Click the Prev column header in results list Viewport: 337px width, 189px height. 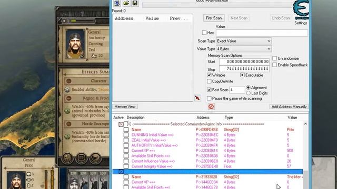tap(179, 18)
